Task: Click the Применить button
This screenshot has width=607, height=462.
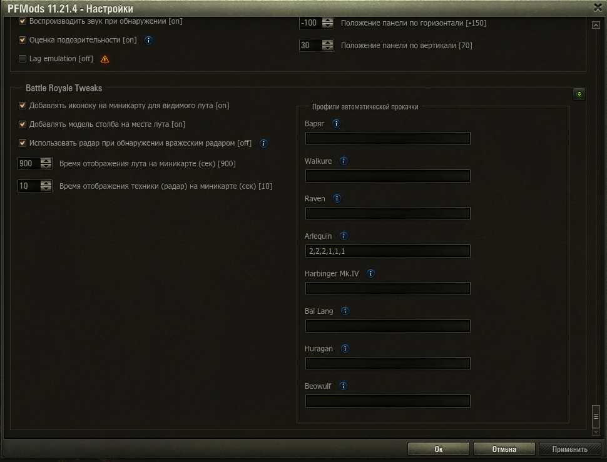Action: click(569, 449)
